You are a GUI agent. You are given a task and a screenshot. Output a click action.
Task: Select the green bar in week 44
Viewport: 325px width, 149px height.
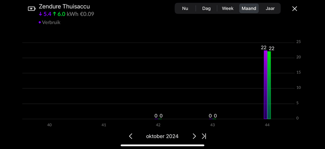[269, 85]
